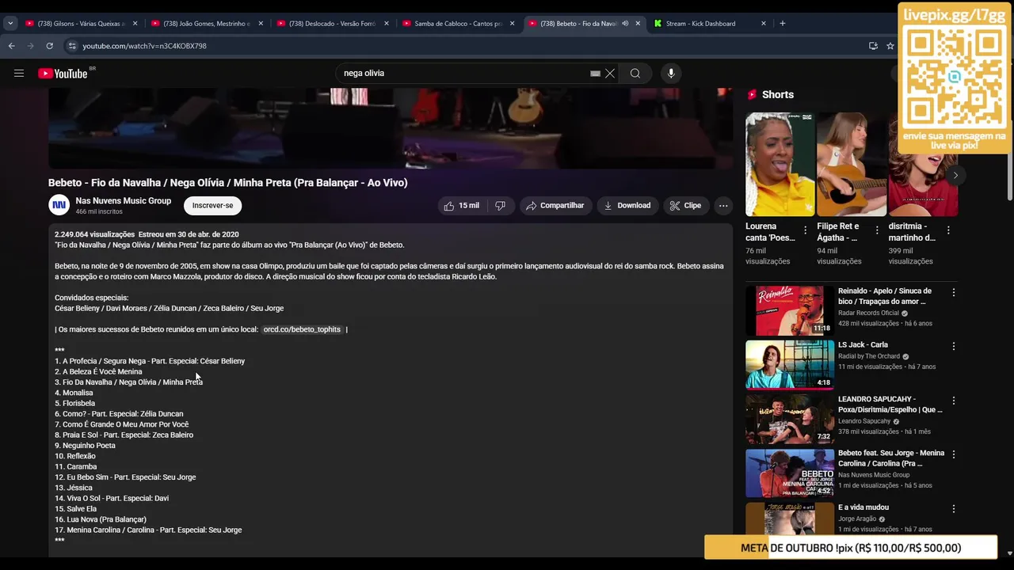Open the orcd.co/bebeto_tophits link
The height and width of the screenshot is (570, 1014).
coord(302,329)
